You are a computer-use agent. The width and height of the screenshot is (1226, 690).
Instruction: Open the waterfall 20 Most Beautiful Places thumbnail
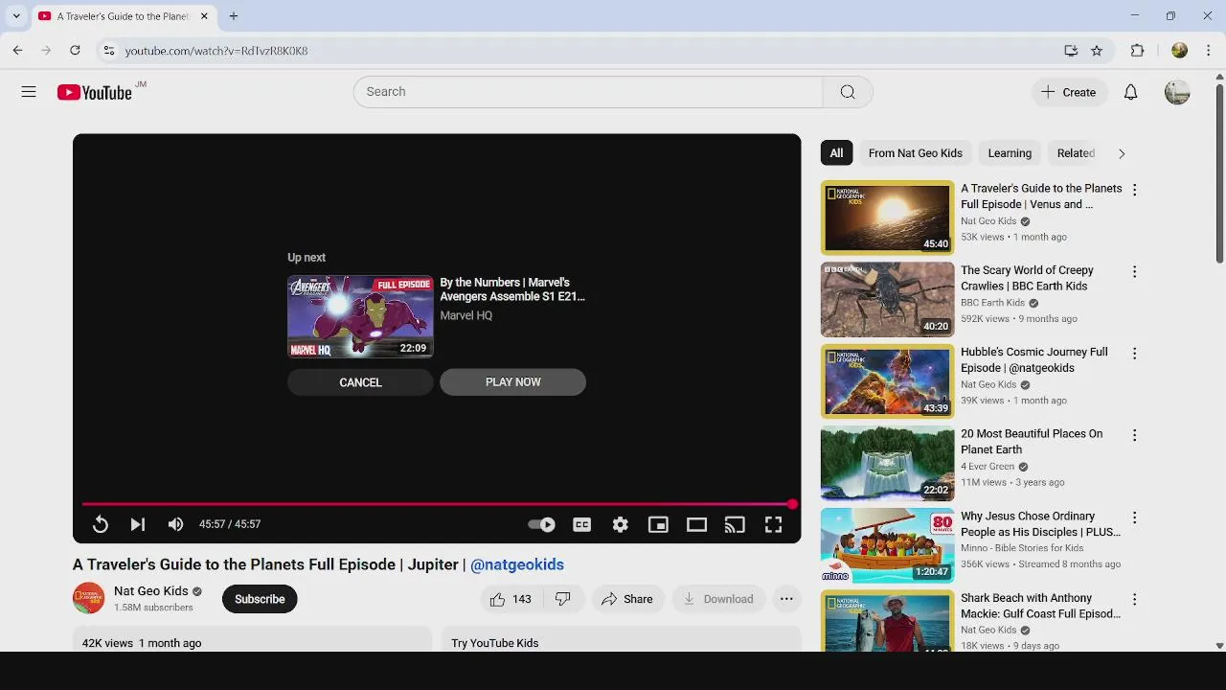pyautogui.click(x=887, y=464)
